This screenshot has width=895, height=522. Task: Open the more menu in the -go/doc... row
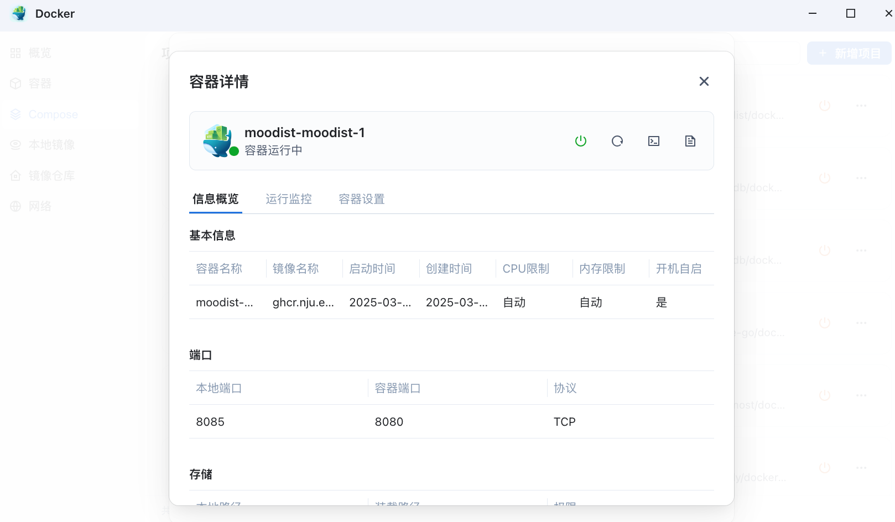tap(861, 323)
